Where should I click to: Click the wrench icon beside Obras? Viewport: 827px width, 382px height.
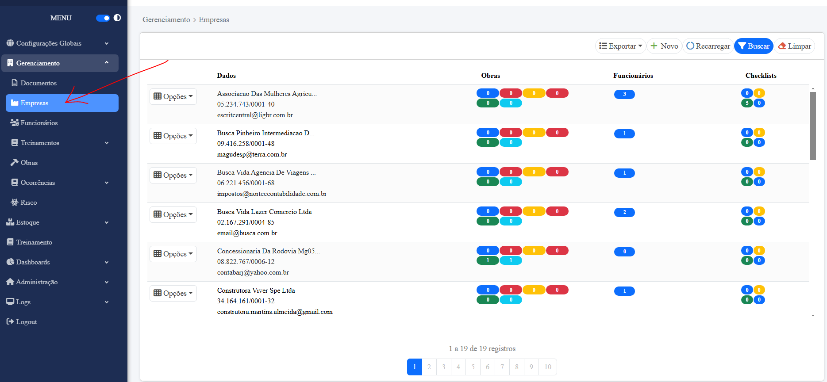tap(15, 162)
